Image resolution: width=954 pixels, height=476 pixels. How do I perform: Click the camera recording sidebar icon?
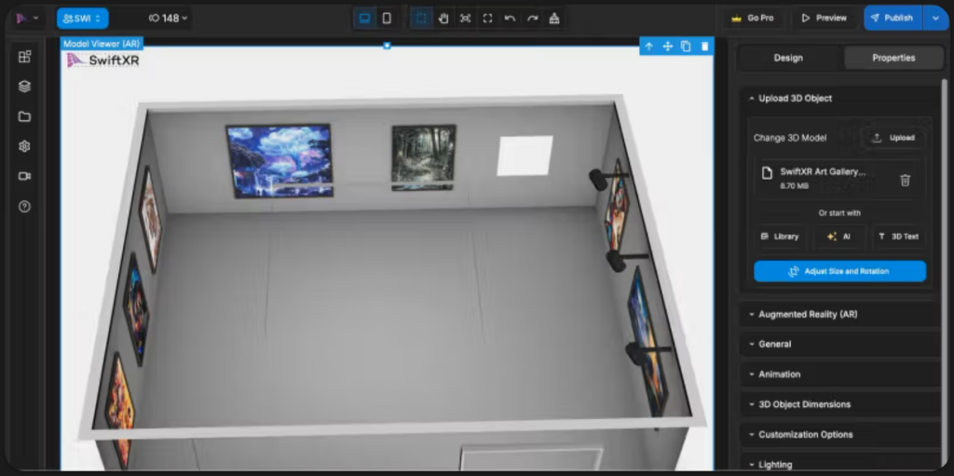click(24, 176)
